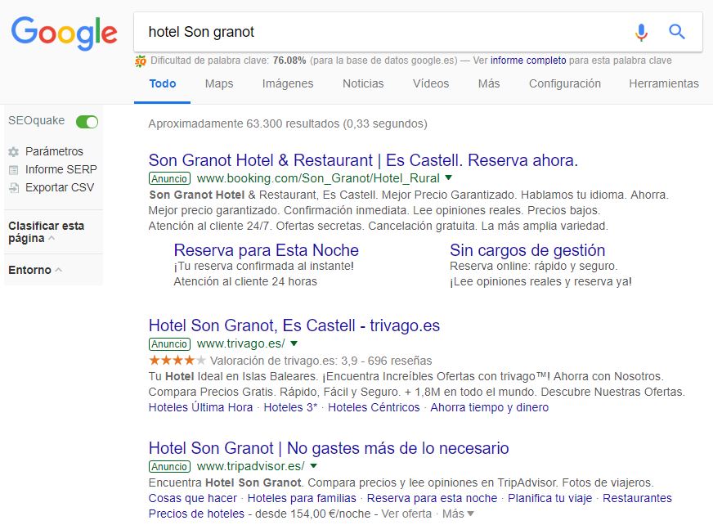Image resolution: width=713 pixels, height=525 pixels.
Task: Open Parámetros gear icon in SEOquake panel
Action: click(x=14, y=151)
